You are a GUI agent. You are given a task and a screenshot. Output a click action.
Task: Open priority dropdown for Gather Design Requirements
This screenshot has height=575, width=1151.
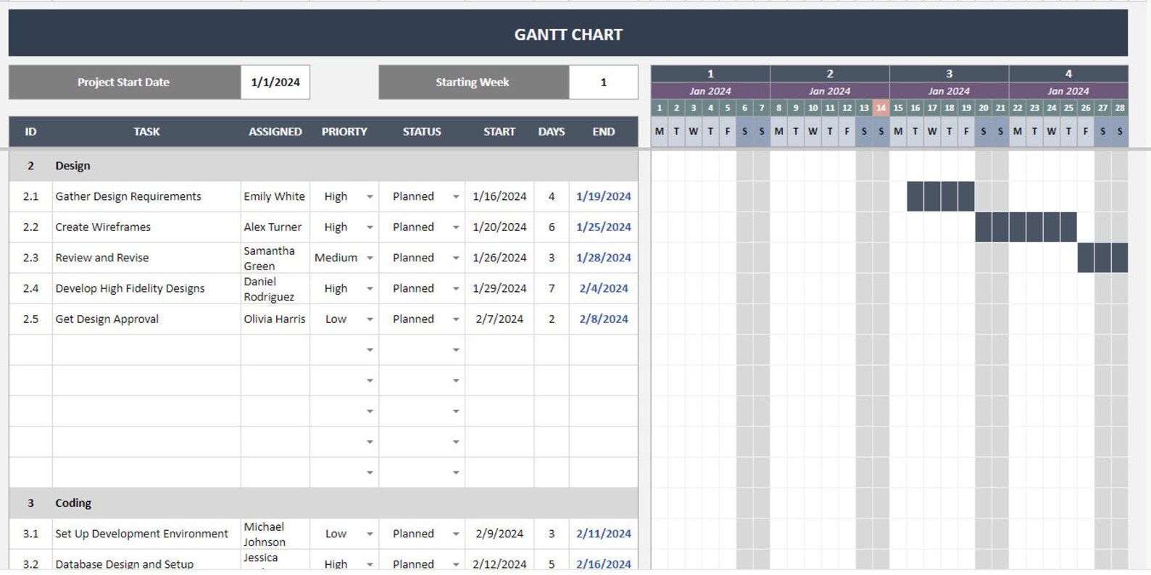(370, 197)
